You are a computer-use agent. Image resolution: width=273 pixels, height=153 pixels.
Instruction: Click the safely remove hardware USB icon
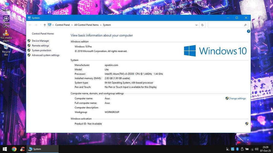click(242, 149)
